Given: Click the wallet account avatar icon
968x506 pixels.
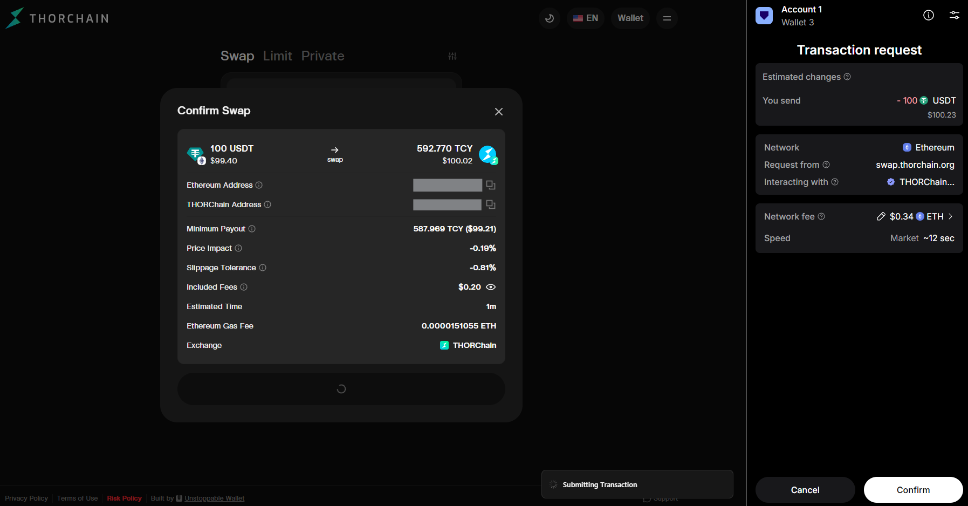Looking at the screenshot, I should click(x=764, y=16).
